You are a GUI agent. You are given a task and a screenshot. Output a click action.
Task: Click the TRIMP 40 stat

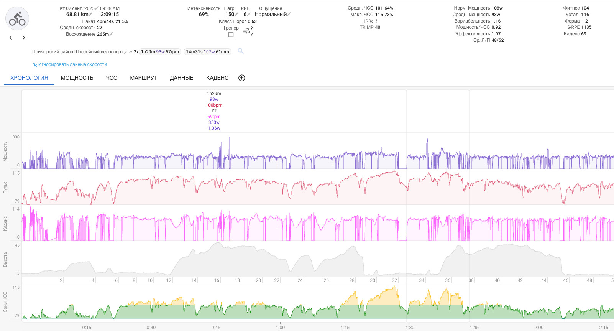pyautogui.click(x=370, y=27)
